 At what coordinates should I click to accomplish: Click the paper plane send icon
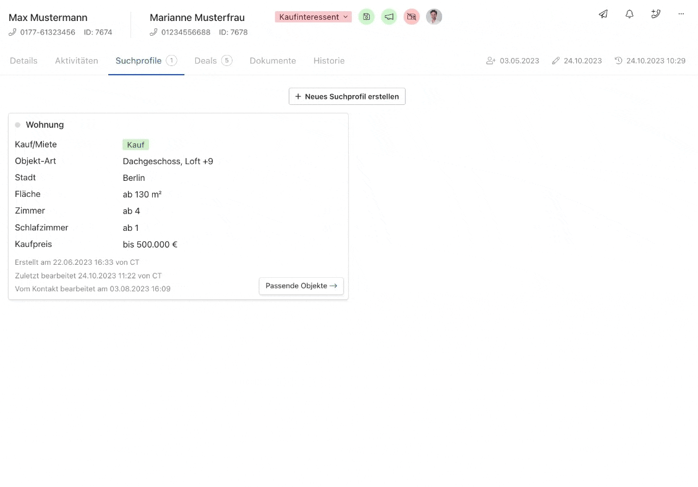603,14
